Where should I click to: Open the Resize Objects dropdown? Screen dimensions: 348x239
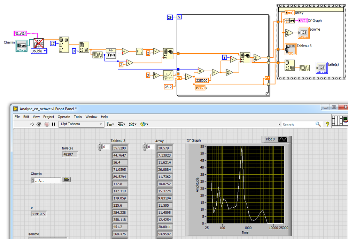[132, 125]
